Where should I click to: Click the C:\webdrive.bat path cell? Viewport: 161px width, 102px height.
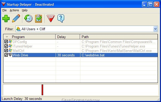coord(119,55)
